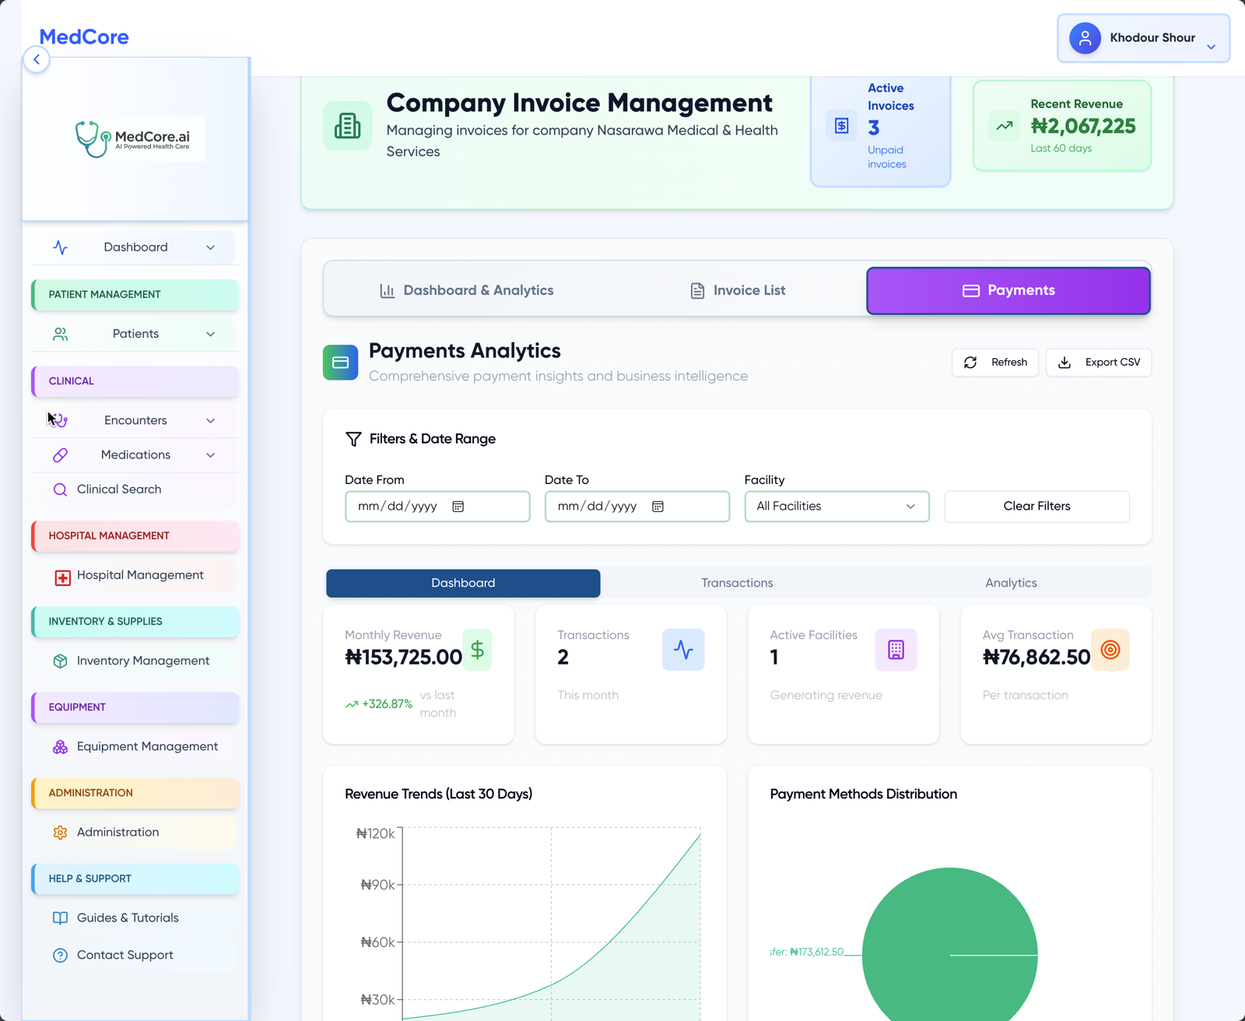Open Guides & Tutorials book icon
The image size is (1245, 1021).
pos(60,917)
